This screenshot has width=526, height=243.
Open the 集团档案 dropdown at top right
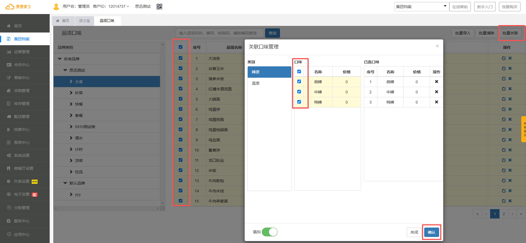point(421,7)
